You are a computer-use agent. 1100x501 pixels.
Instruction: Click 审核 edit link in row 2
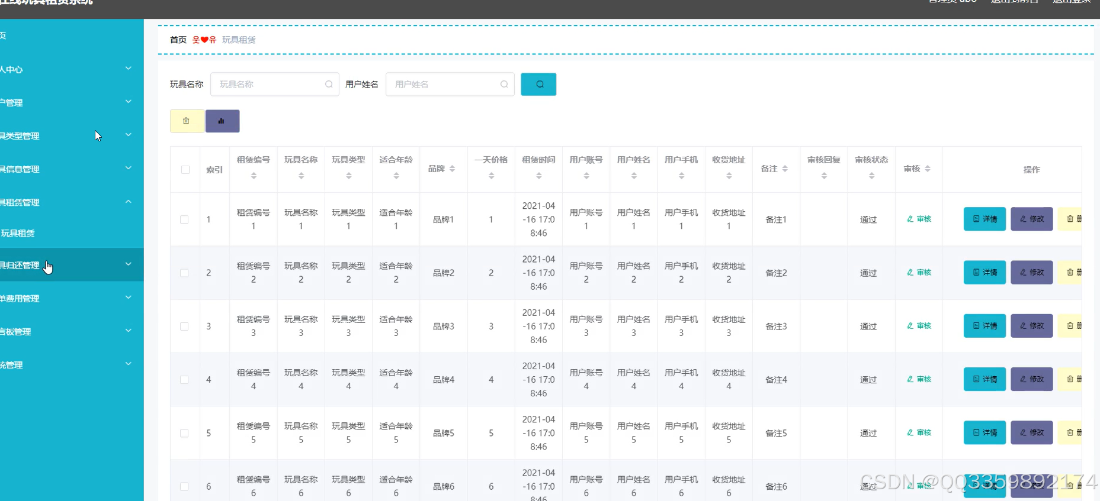pyautogui.click(x=919, y=273)
